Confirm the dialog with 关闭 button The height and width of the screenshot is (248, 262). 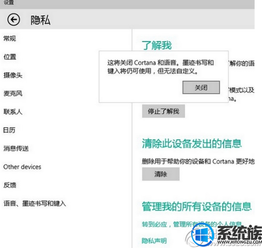[x=201, y=87]
